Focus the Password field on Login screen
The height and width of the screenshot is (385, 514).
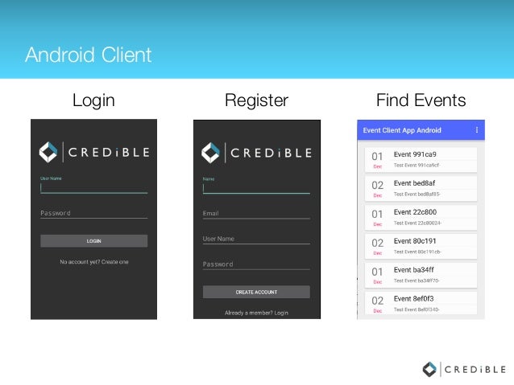[x=93, y=213]
